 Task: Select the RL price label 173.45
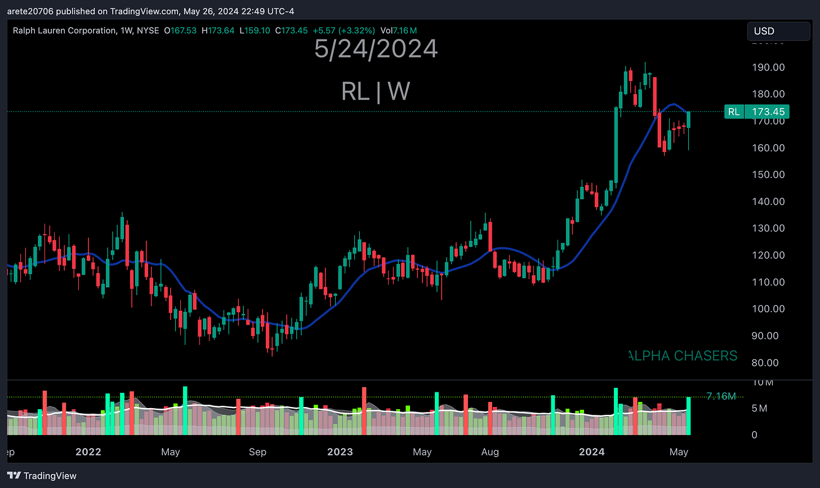[766, 111]
